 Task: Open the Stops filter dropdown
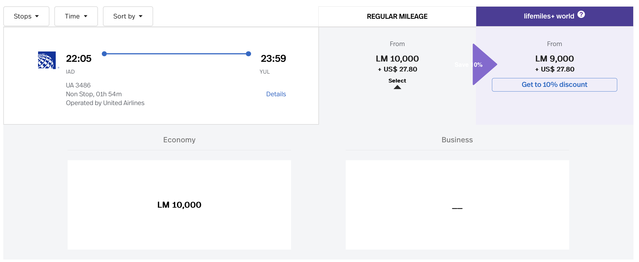pyautogui.click(x=26, y=16)
